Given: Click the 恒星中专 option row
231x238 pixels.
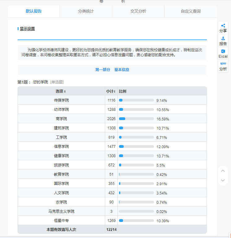Looking at the screenshot, I should [61, 221].
